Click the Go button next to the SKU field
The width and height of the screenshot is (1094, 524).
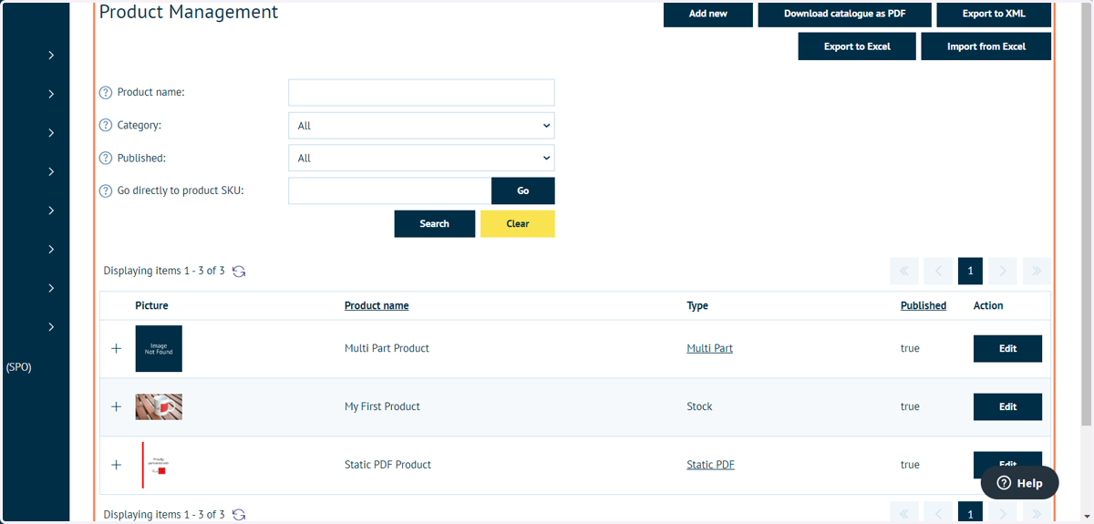point(523,191)
